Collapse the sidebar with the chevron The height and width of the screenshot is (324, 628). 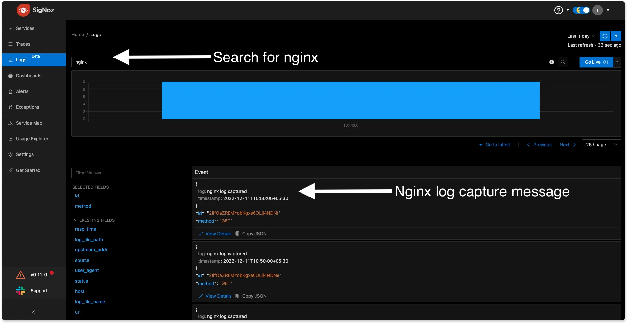tap(33, 312)
